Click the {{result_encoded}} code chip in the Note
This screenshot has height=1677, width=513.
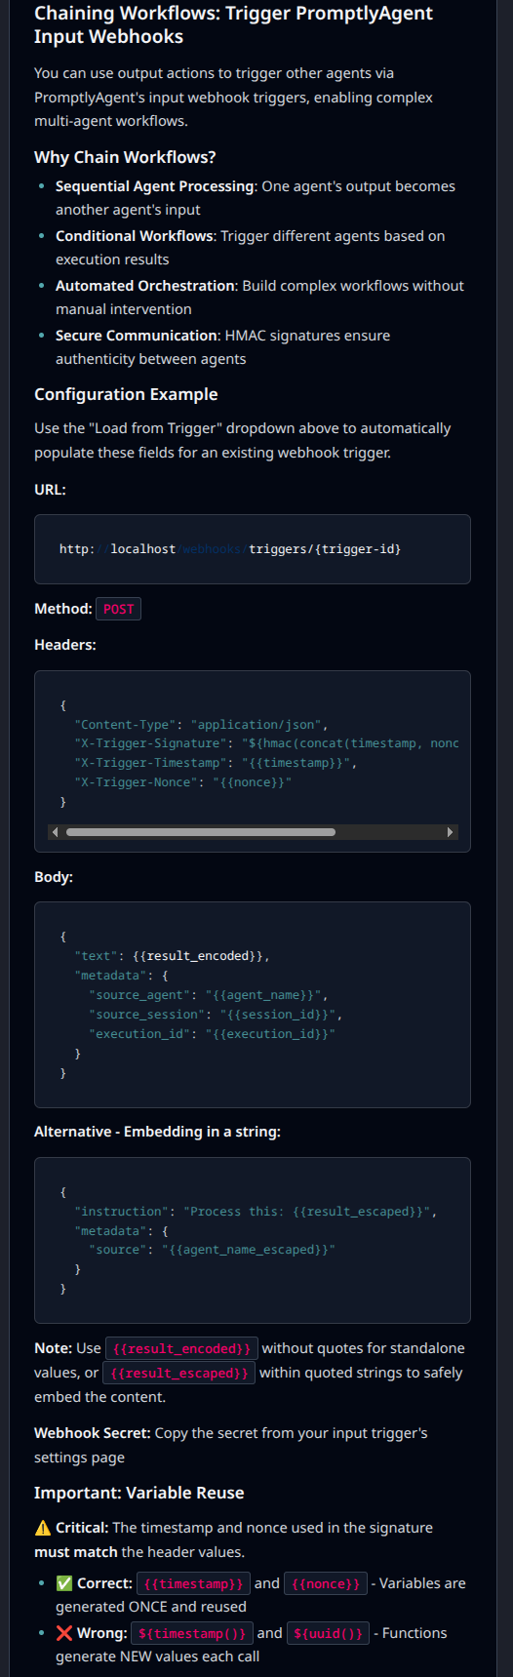tap(181, 1348)
